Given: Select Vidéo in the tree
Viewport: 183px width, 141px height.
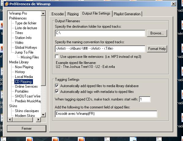Looking at the screenshot, I should tap(19, 43).
